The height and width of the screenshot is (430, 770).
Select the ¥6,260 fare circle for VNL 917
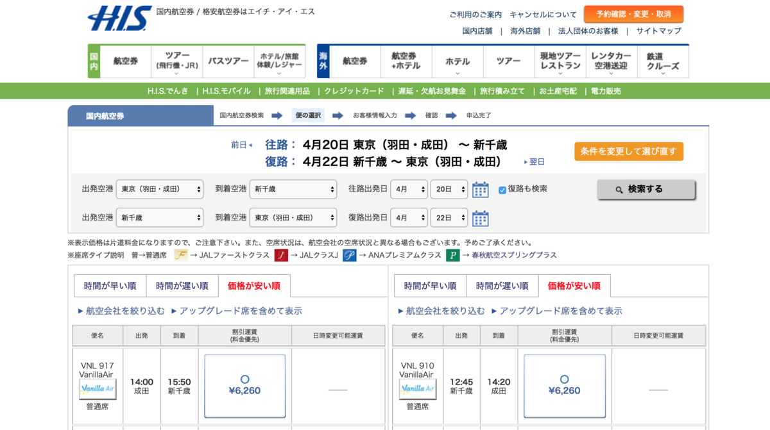click(244, 379)
